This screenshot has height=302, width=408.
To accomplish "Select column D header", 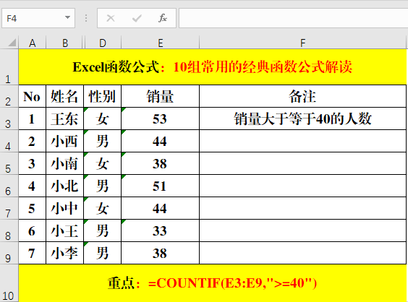I will [x=103, y=43].
